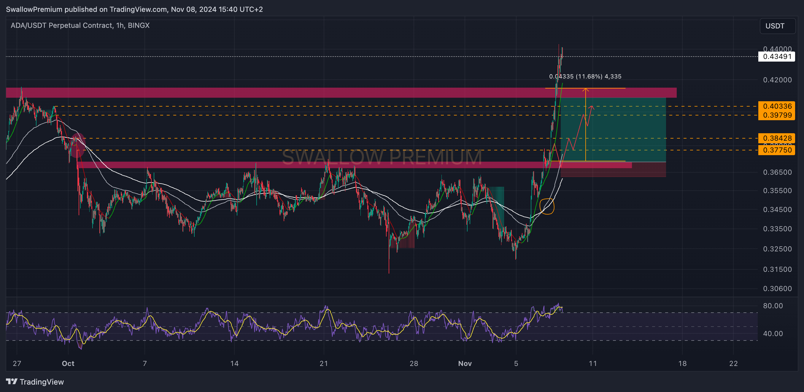The image size is (804, 392).
Task: Click the ADA/USDT Perpetual Contract title
Action: pos(80,25)
